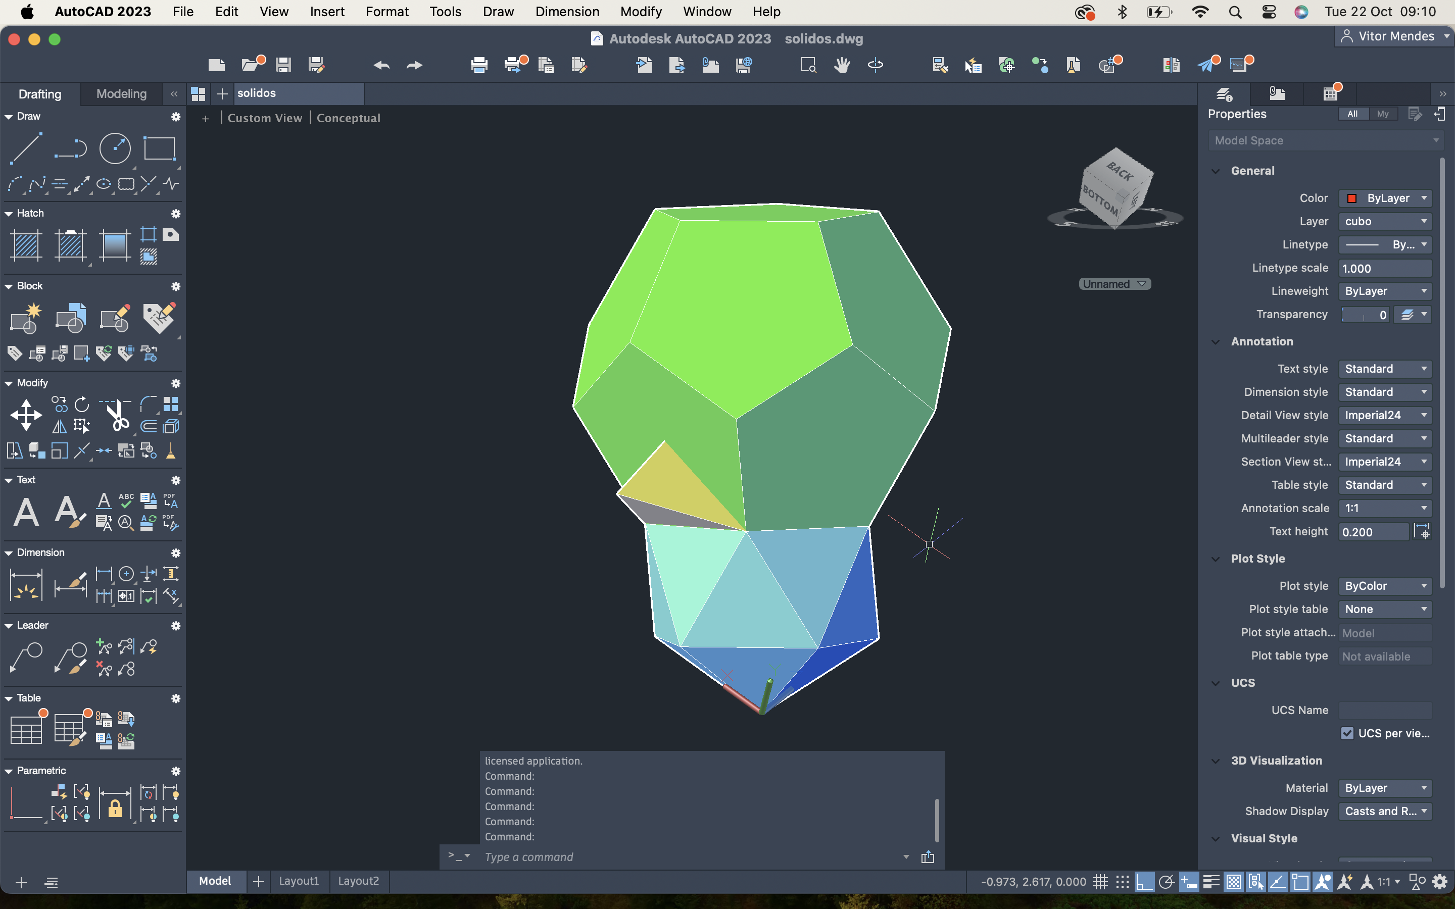Select the Pan hand tool
1455x909 pixels.
tap(842, 65)
